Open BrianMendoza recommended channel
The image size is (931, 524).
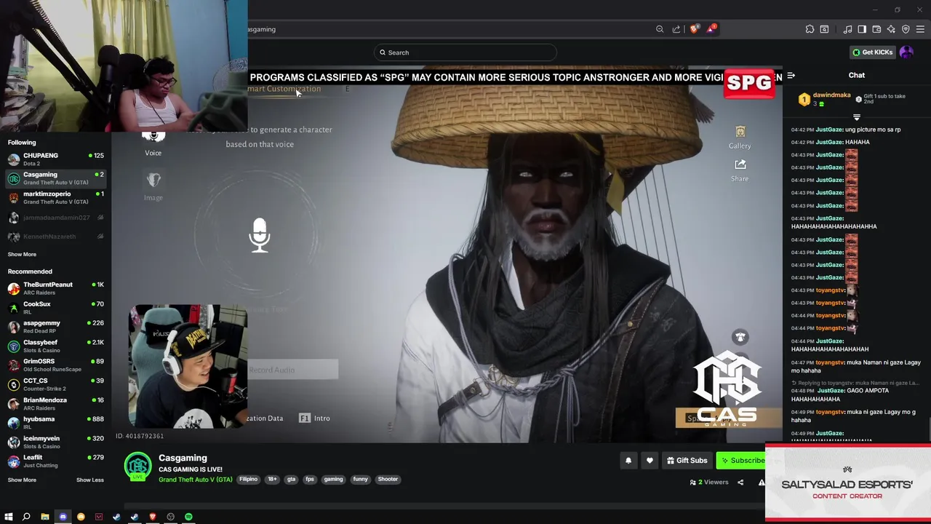click(x=56, y=403)
